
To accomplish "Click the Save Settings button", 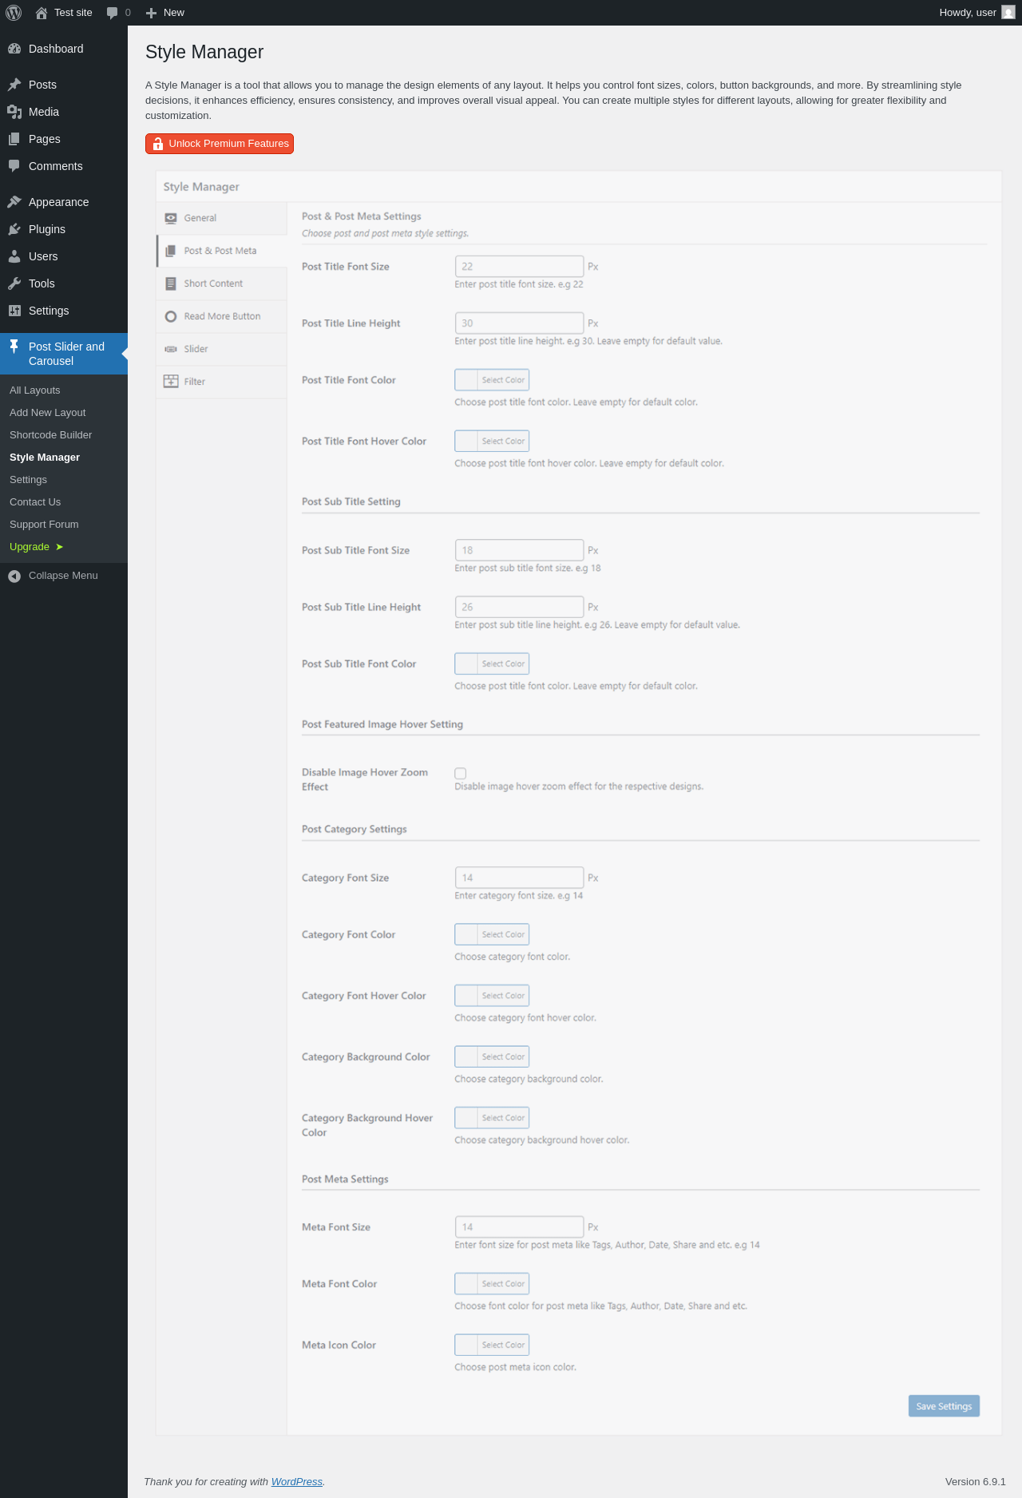I will pos(944,1406).
